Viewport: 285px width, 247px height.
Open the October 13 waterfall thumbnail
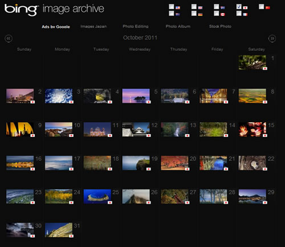click(x=174, y=129)
